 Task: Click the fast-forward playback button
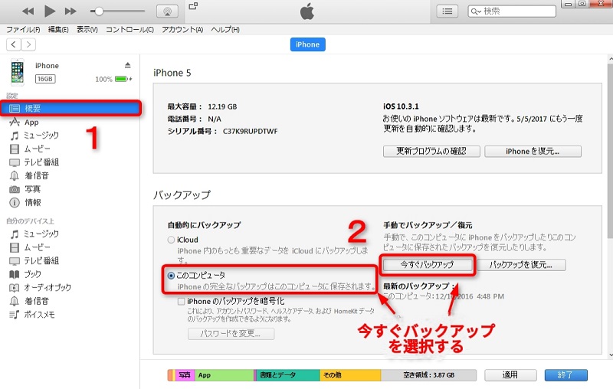[70, 11]
